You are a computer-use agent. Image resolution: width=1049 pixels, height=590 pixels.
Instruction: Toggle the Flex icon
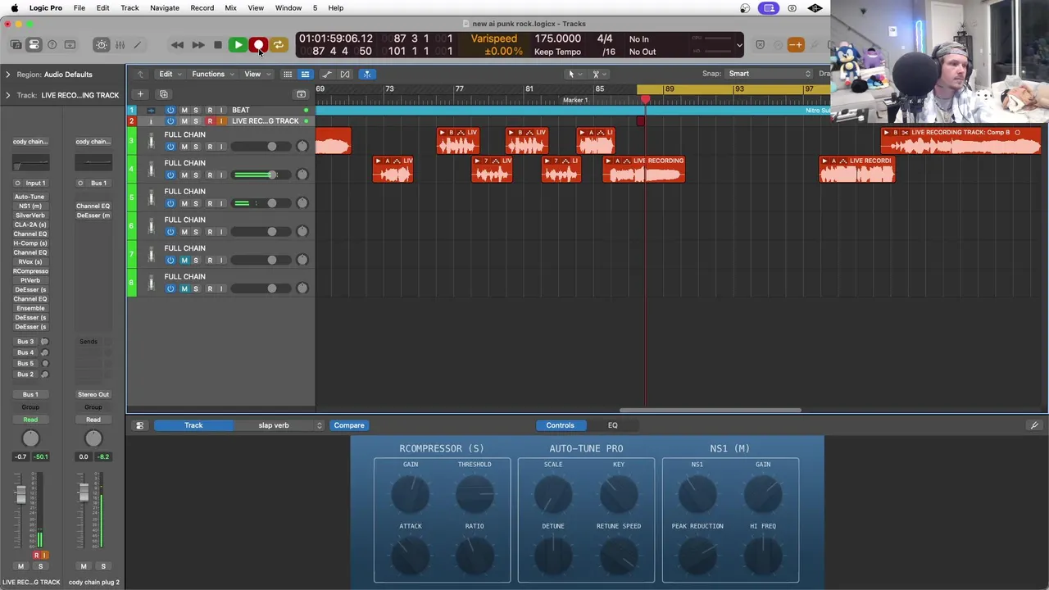point(345,74)
